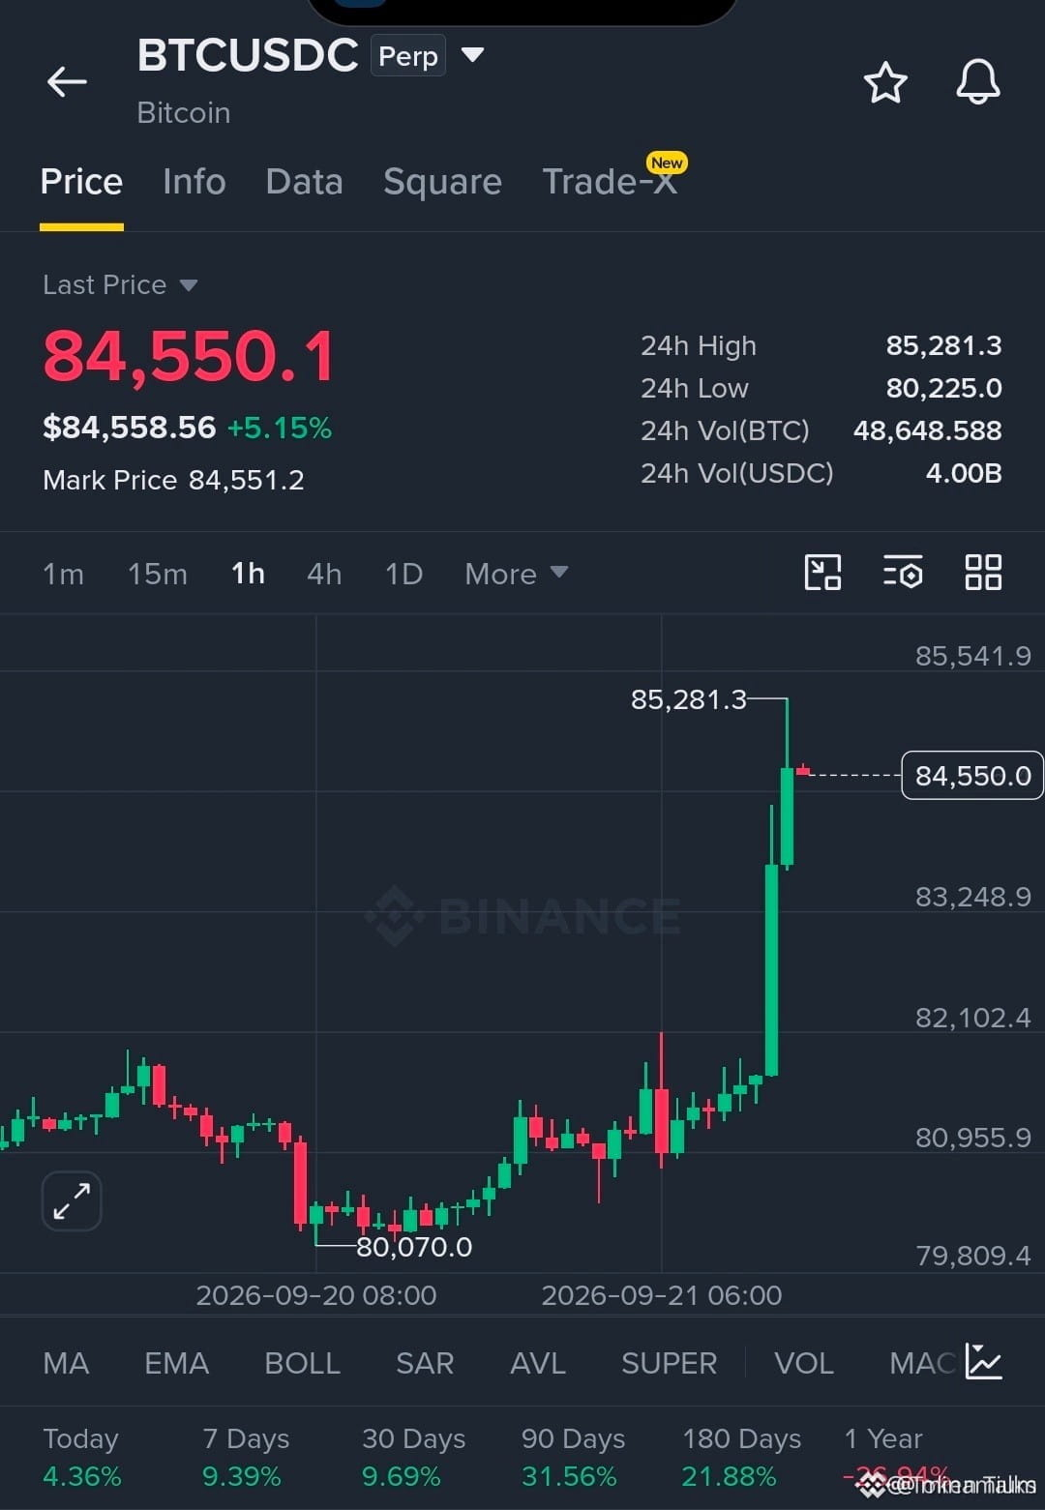Open chart drawing tools icon
The height and width of the screenshot is (1510, 1045).
(x=822, y=573)
